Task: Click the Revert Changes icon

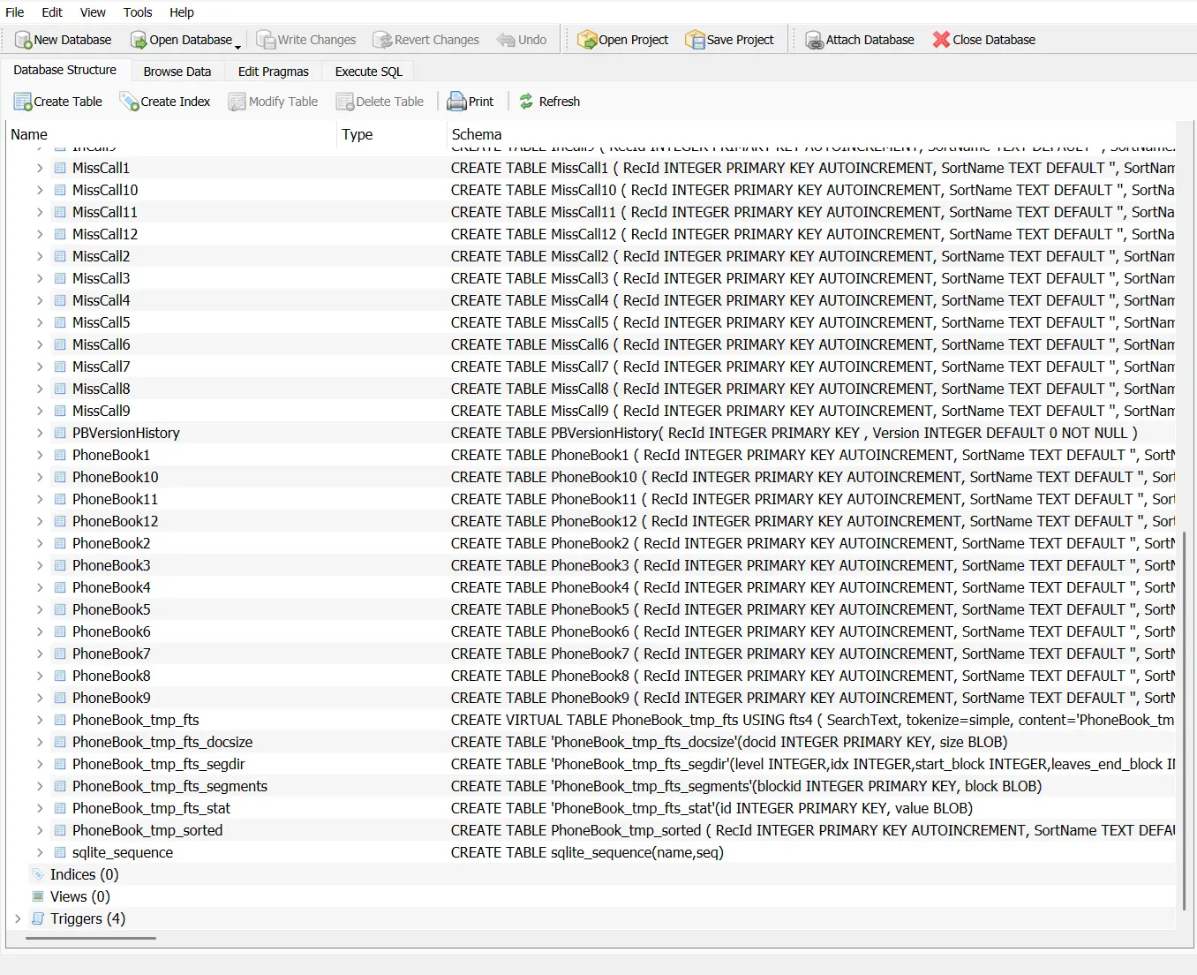Action: (382, 41)
